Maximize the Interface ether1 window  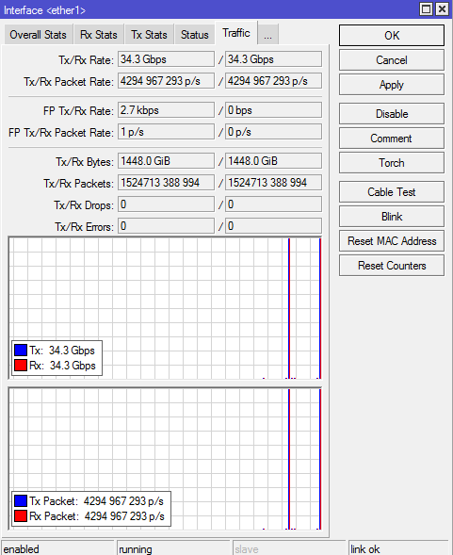[426, 9]
